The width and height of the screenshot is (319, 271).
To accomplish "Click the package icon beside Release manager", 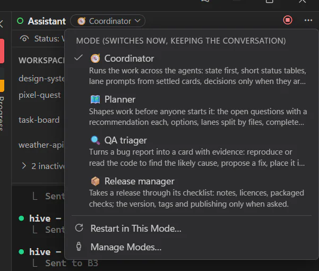I will pyautogui.click(x=95, y=181).
